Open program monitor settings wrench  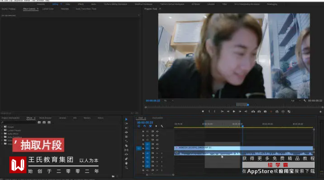tap(305, 101)
